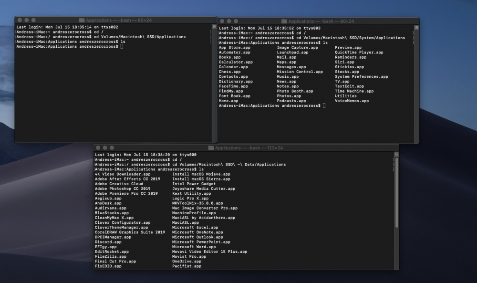Click the title 'Applications — -bash — 123×24'

point(249,148)
